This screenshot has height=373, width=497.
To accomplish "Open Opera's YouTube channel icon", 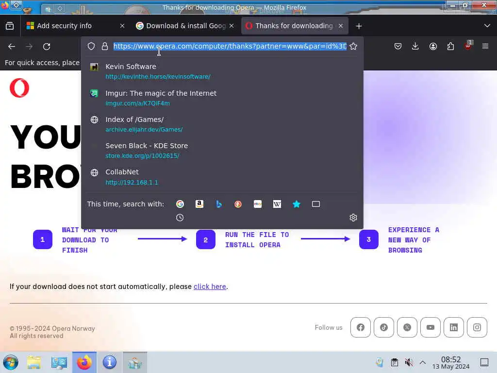I will tap(431, 327).
